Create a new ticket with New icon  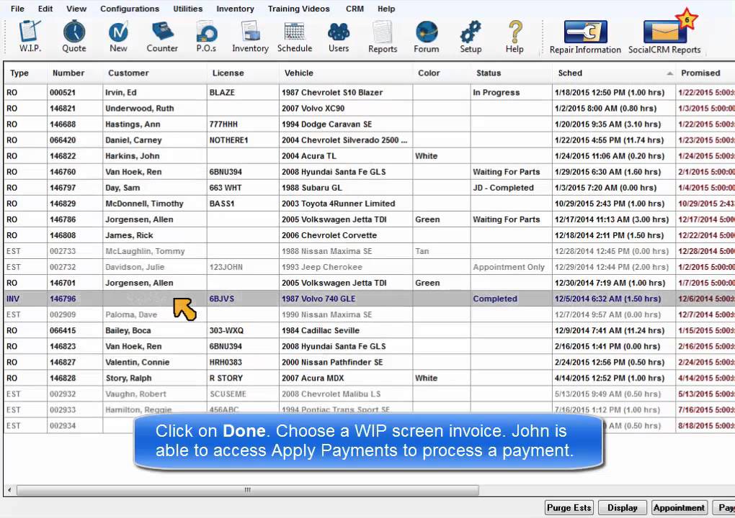[118, 36]
